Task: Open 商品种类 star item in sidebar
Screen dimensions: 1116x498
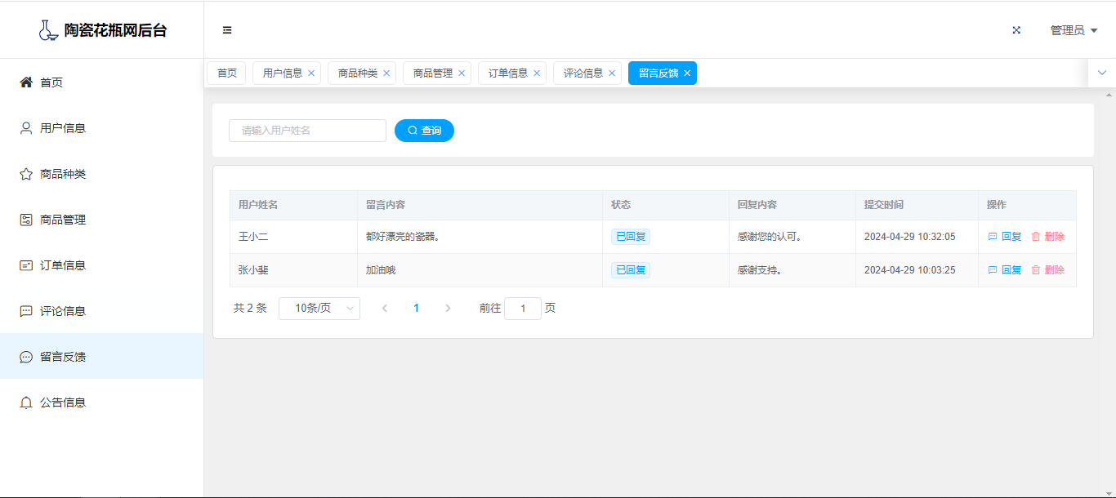Action: pos(63,174)
